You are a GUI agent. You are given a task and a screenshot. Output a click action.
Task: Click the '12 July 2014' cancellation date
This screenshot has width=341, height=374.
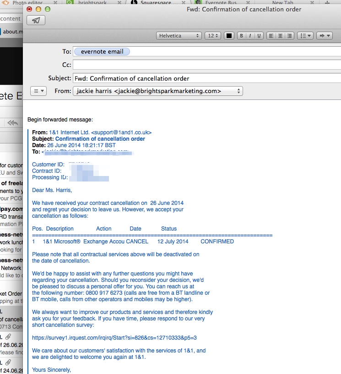pos(173,242)
